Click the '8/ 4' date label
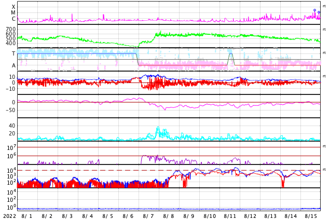Image resolution: width=329 pixels, height=220 pixels. pos(88,216)
